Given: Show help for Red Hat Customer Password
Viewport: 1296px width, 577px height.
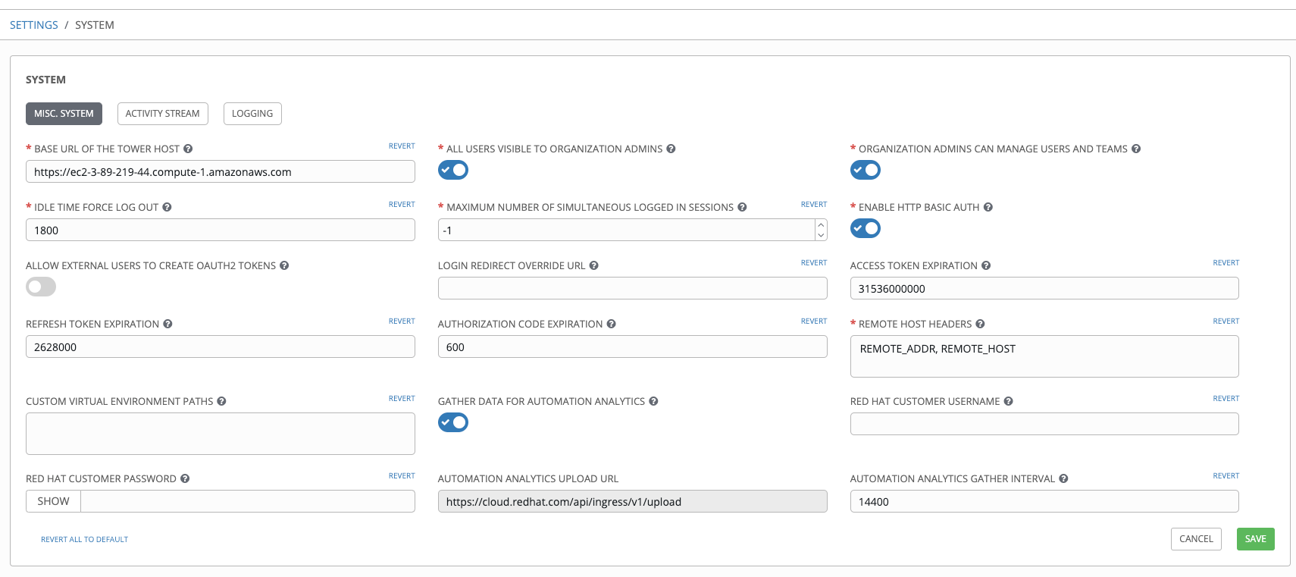Looking at the screenshot, I should (x=185, y=479).
